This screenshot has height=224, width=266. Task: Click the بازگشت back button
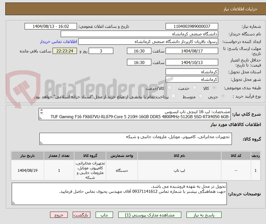click(81, 215)
